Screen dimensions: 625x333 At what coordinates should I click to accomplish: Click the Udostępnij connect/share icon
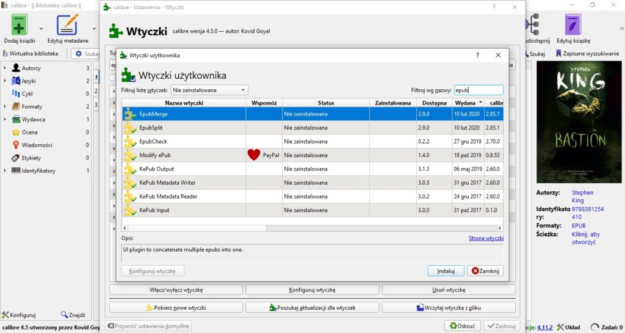[532, 24]
